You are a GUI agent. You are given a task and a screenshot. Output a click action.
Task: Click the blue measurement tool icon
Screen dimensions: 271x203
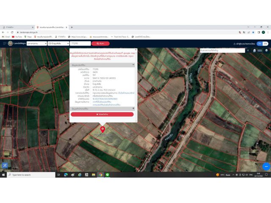click(5, 165)
